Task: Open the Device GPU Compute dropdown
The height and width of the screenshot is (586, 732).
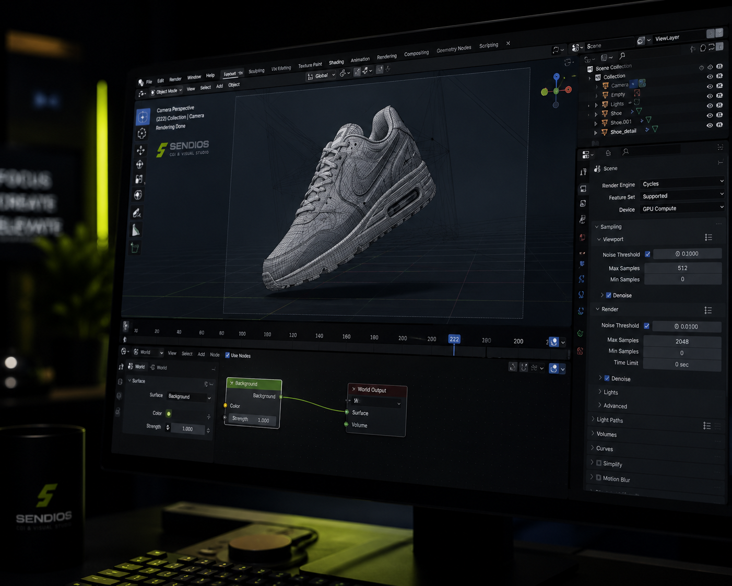Action: [x=682, y=208]
